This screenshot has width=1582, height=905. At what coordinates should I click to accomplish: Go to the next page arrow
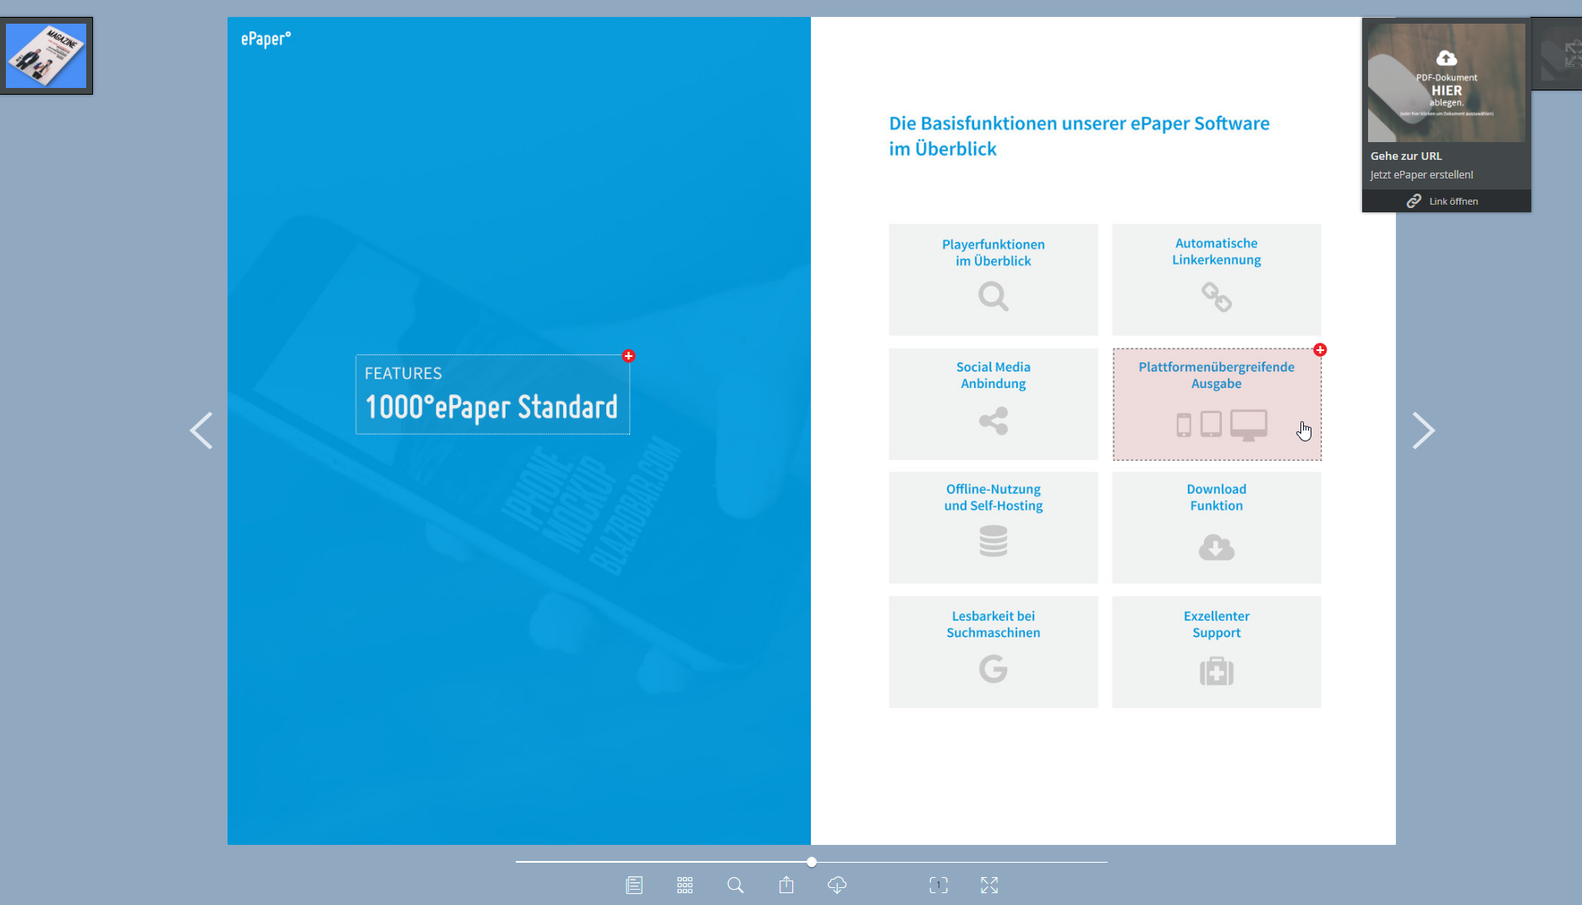click(x=1423, y=431)
